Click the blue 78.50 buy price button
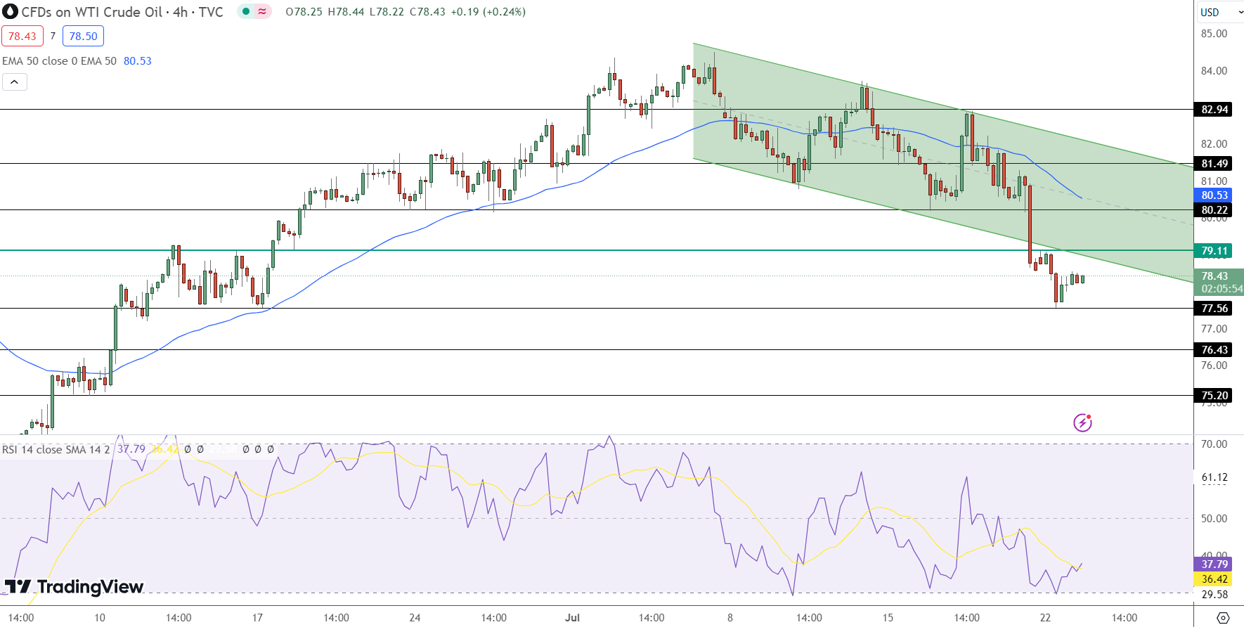This screenshot has width=1244, height=627. tap(83, 36)
